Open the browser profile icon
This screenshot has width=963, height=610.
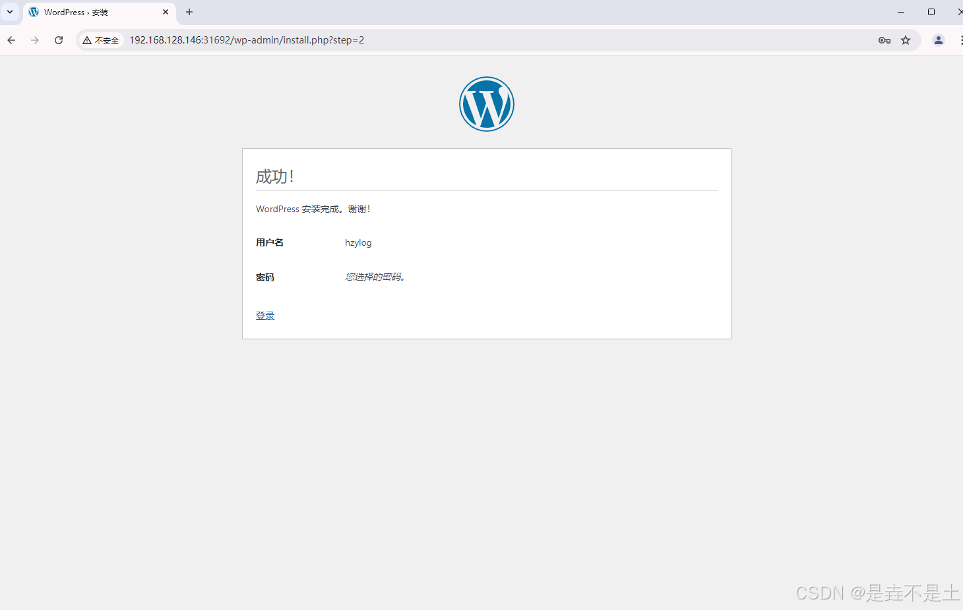(x=938, y=40)
